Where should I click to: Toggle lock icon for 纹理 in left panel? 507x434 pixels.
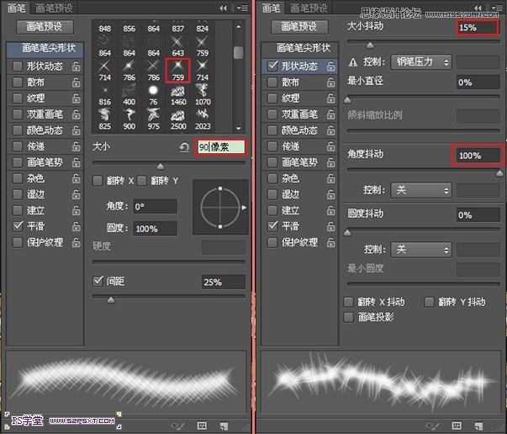pos(76,98)
